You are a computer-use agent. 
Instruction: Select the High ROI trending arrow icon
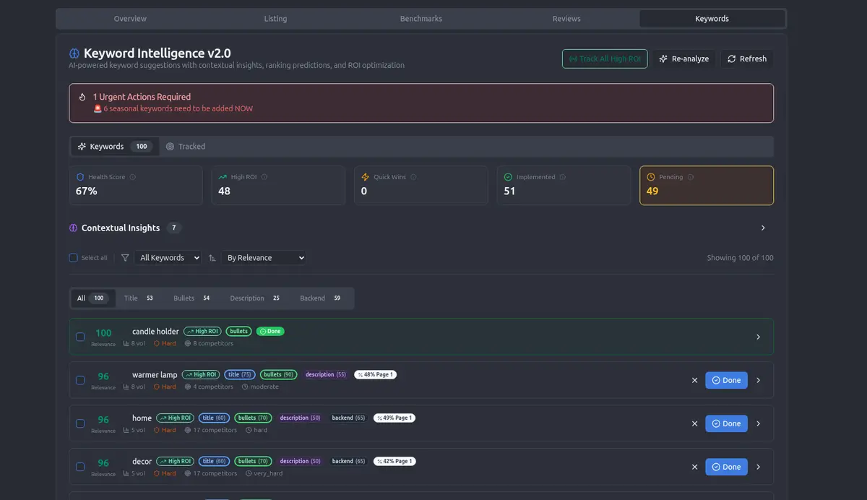223,176
